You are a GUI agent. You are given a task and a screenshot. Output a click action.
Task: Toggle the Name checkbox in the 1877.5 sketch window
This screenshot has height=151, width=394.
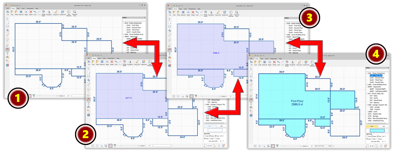click(x=210, y=136)
